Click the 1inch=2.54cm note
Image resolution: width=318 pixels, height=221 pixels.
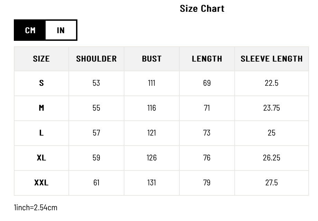coord(36,208)
